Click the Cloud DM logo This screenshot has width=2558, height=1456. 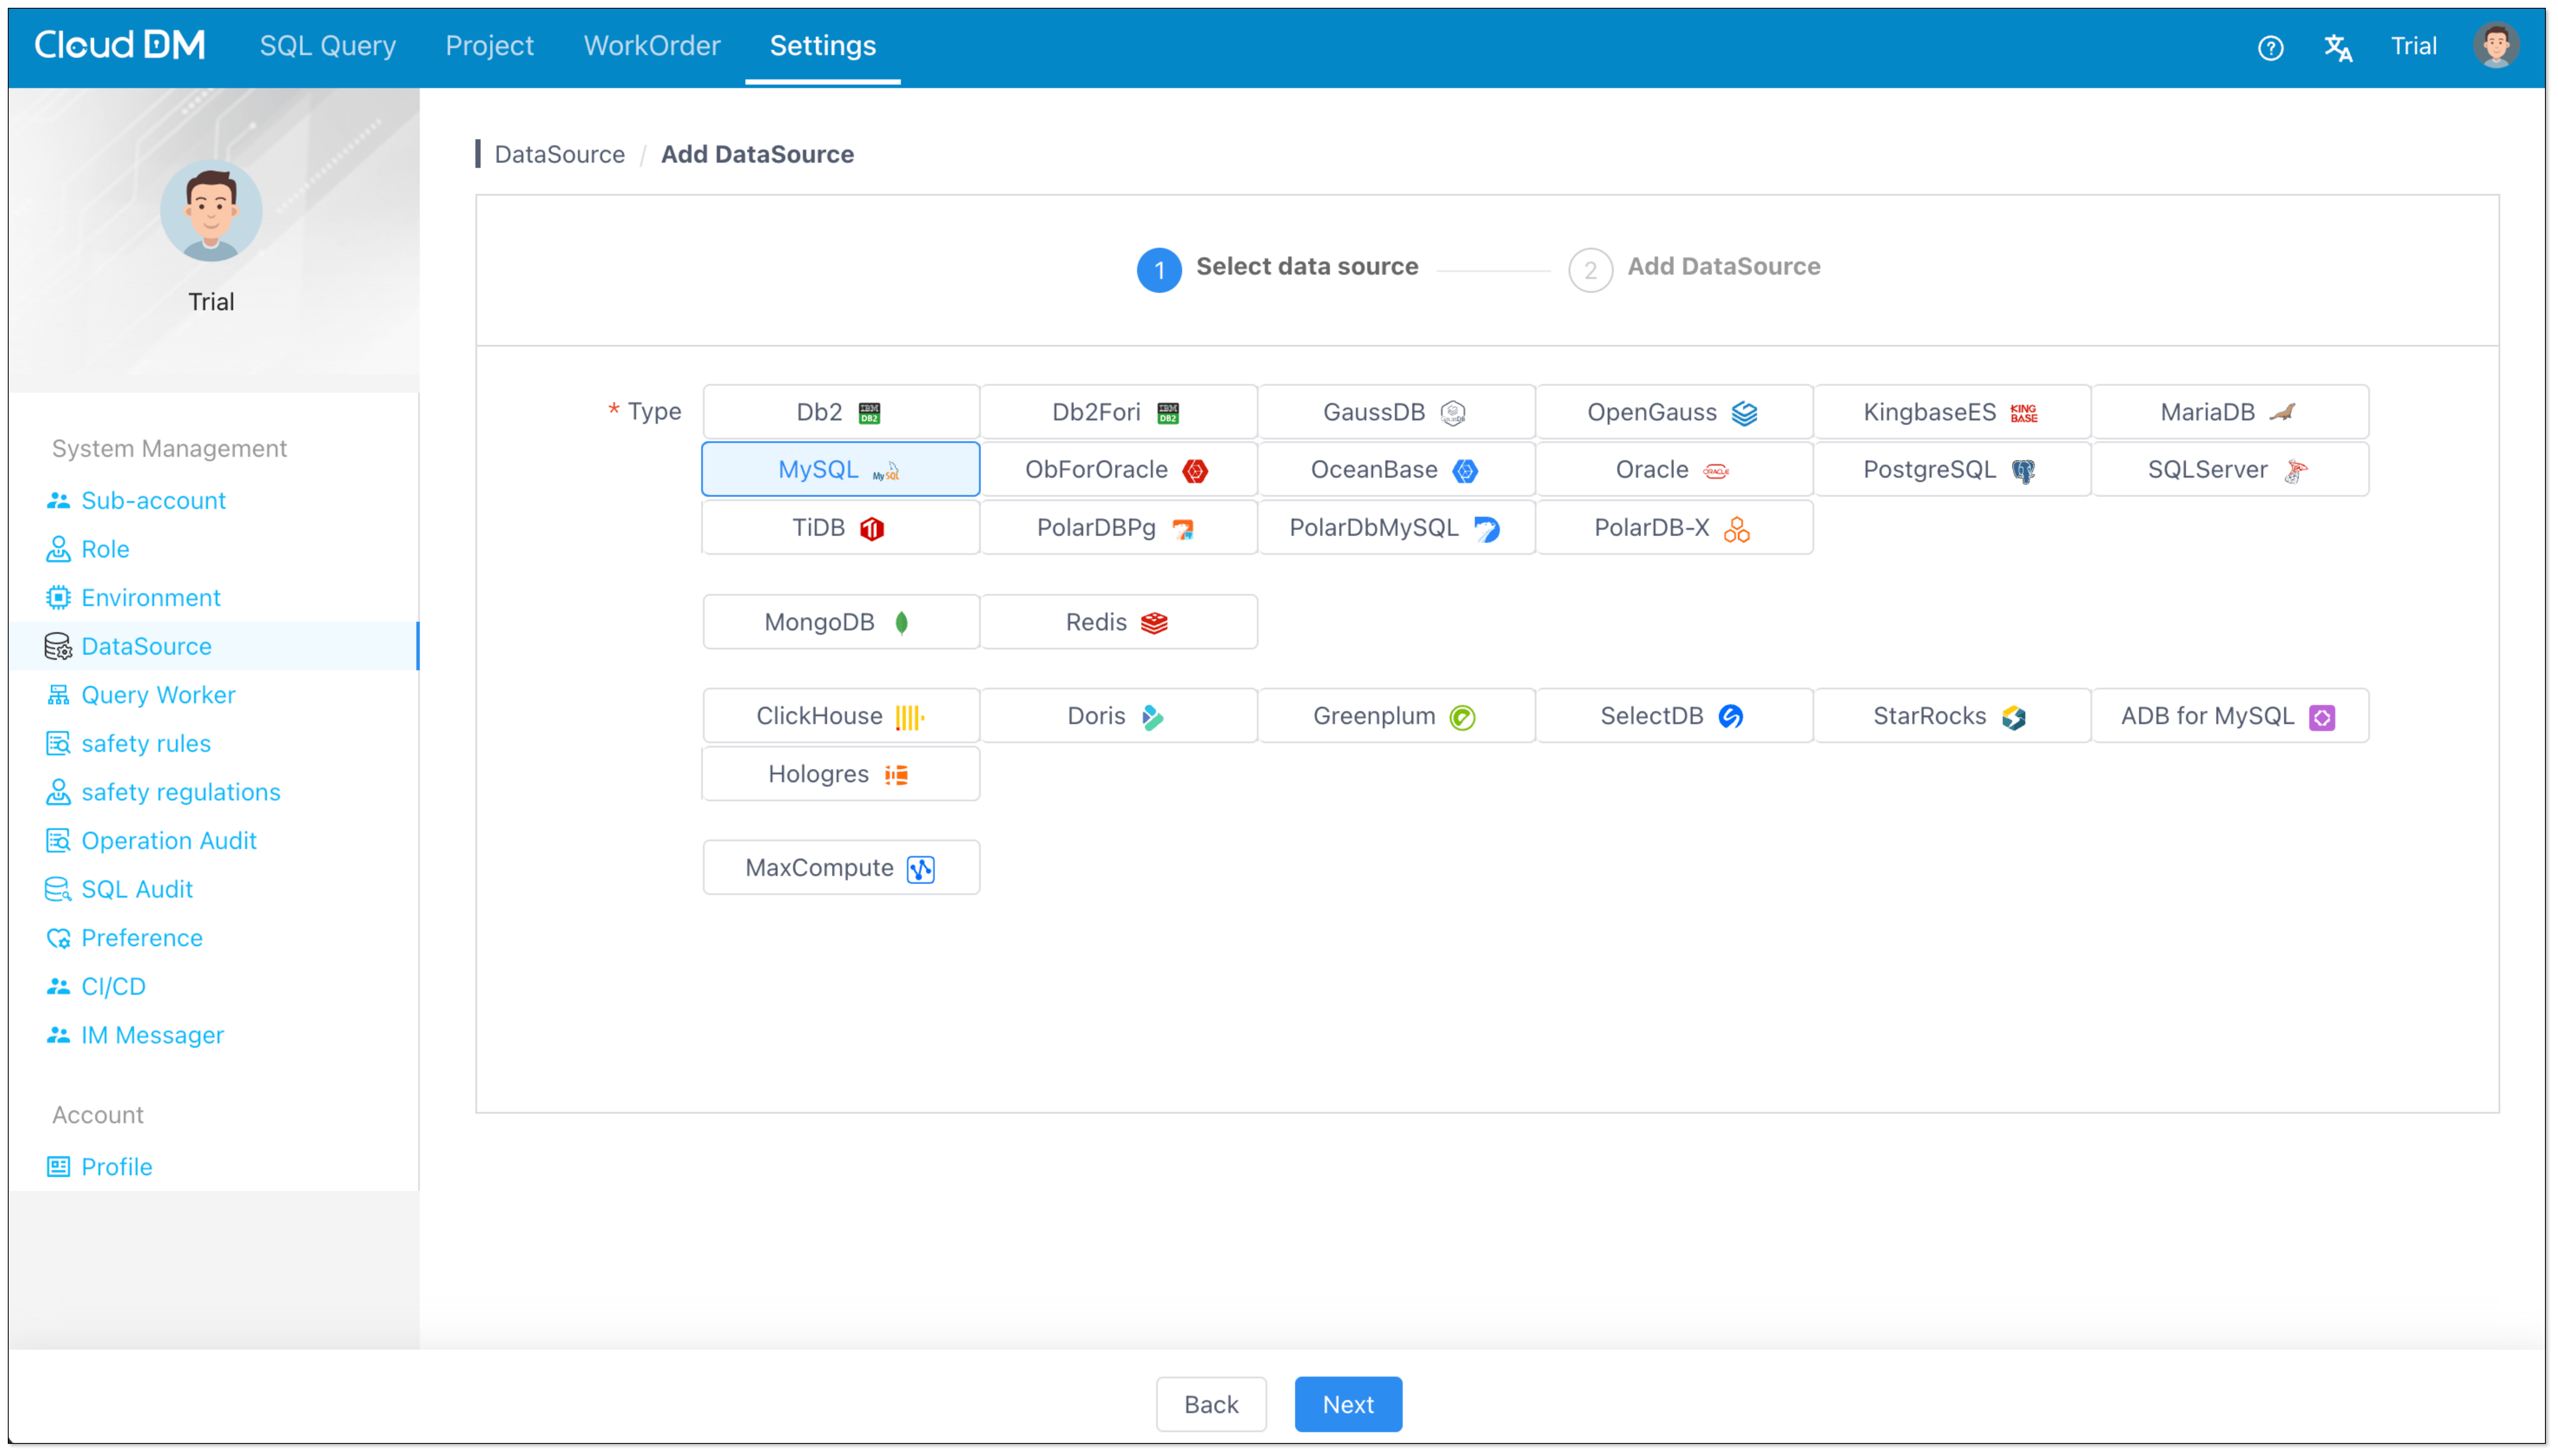tap(120, 45)
